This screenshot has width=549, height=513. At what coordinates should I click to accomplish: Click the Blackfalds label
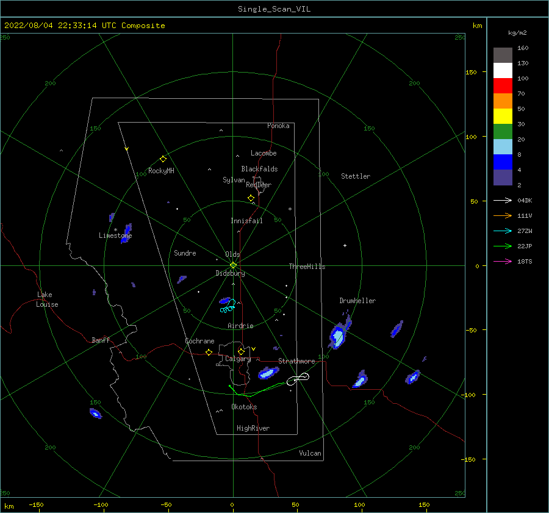coord(259,169)
